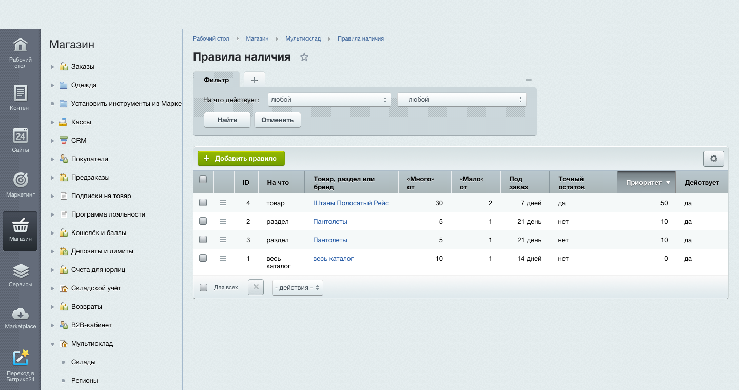The width and height of the screenshot is (739, 390).
Task: Open Склады in Мультисклад menu
Action: click(x=84, y=362)
